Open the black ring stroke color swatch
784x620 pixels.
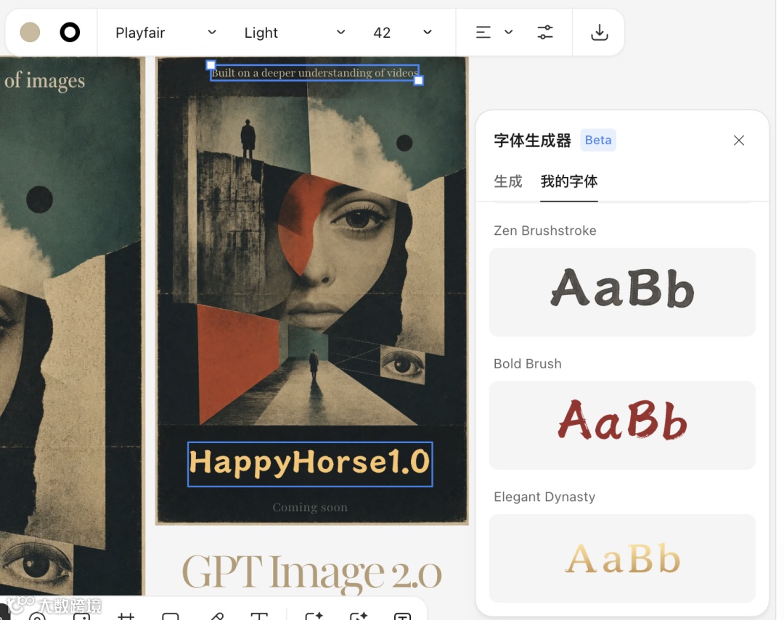70,33
